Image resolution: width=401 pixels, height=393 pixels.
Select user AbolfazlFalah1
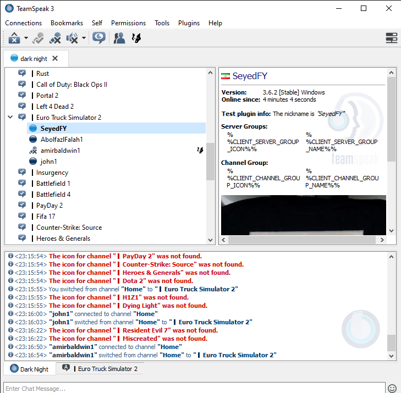(x=62, y=140)
